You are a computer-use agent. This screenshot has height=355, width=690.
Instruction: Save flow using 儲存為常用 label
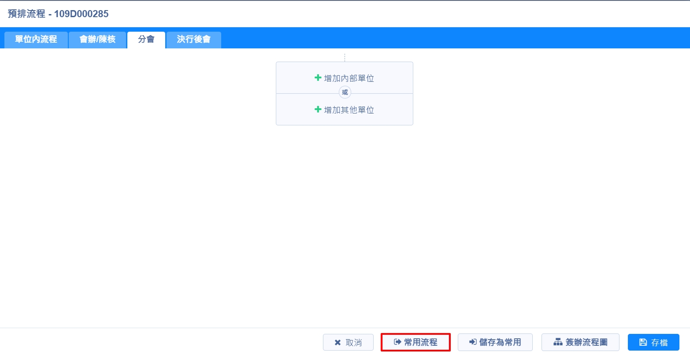500,342
